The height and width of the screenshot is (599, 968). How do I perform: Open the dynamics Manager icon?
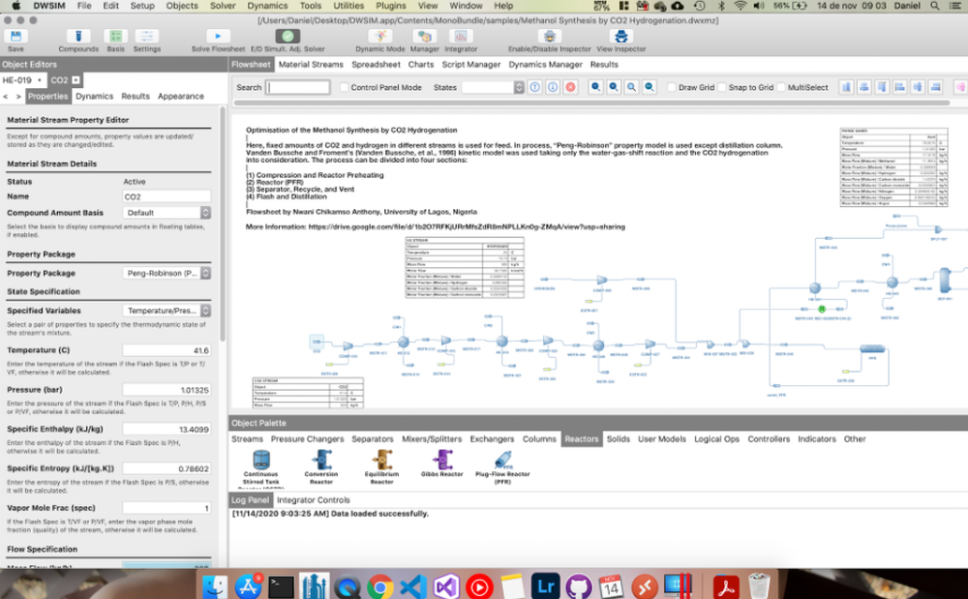[x=424, y=37]
